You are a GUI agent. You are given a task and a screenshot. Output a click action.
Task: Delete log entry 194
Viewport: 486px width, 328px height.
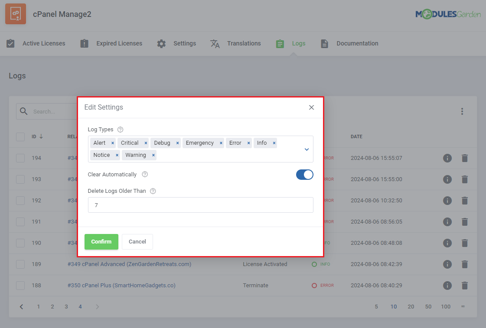[465, 158]
